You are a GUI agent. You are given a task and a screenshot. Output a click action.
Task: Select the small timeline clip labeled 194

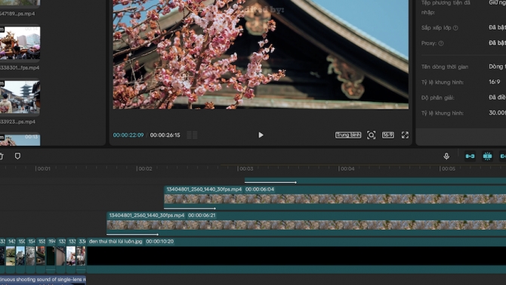(x=51, y=256)
